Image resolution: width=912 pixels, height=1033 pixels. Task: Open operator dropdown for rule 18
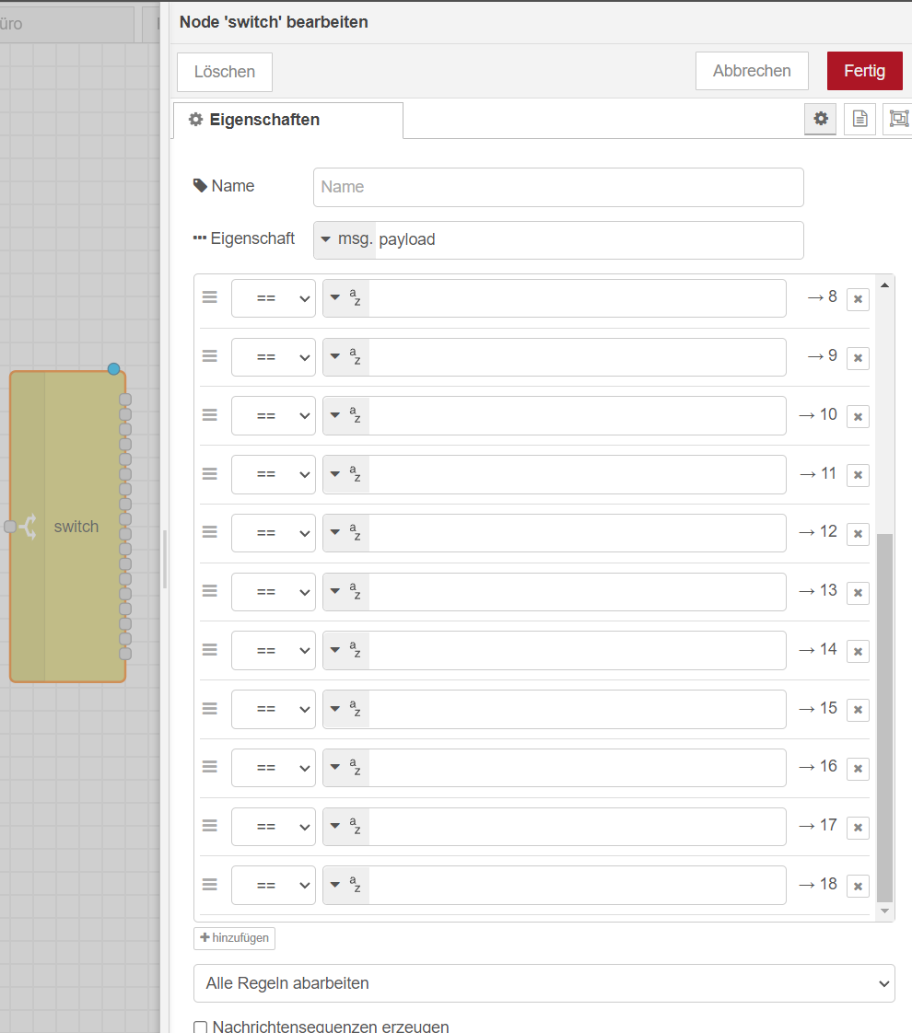click(274, 885)
